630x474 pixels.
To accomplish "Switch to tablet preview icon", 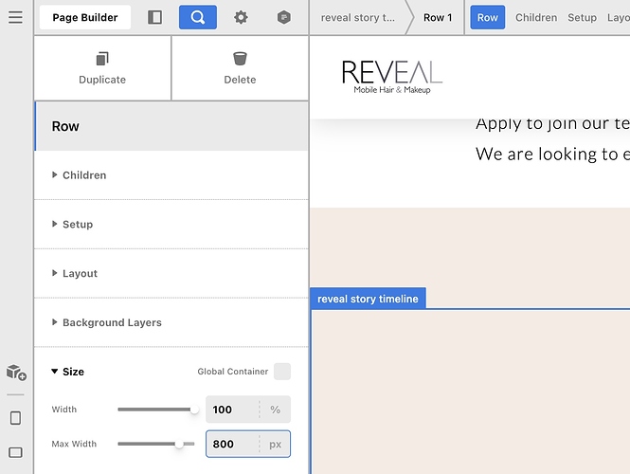I will pos(15,452).
